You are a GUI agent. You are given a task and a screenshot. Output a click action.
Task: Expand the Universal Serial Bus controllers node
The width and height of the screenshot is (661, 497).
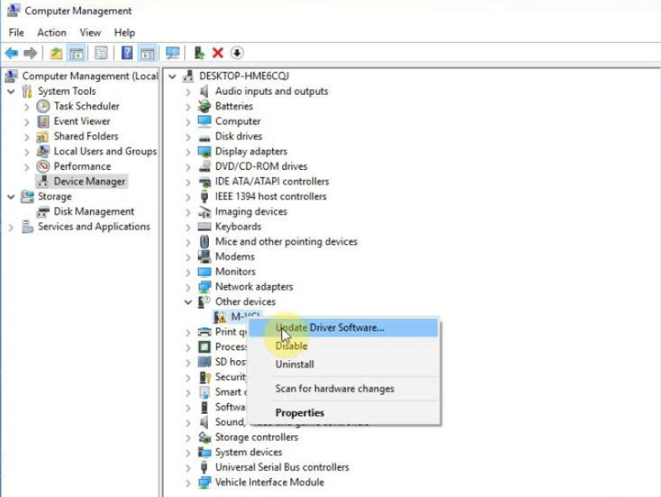(x=188, y=467)
